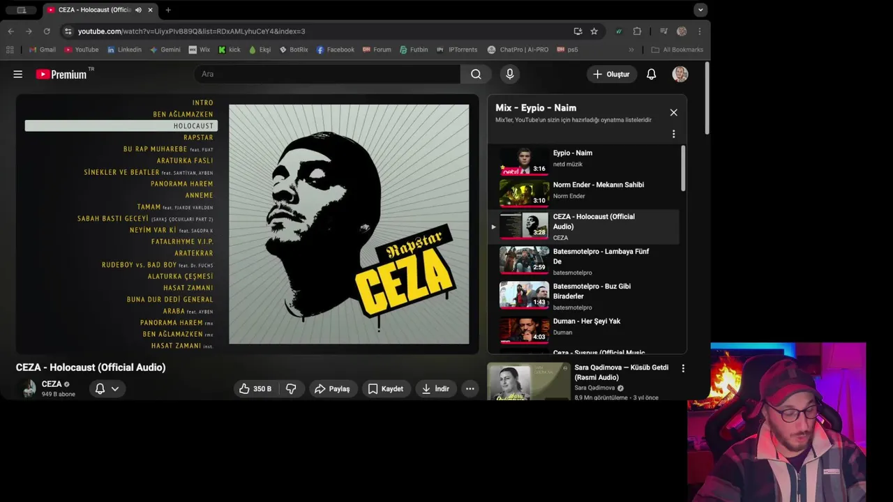
Task: Open a new browser tab
Action: coord(168,10)
